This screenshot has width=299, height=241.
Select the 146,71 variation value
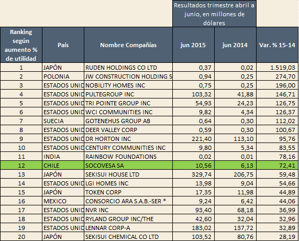(x=277, y=94)
